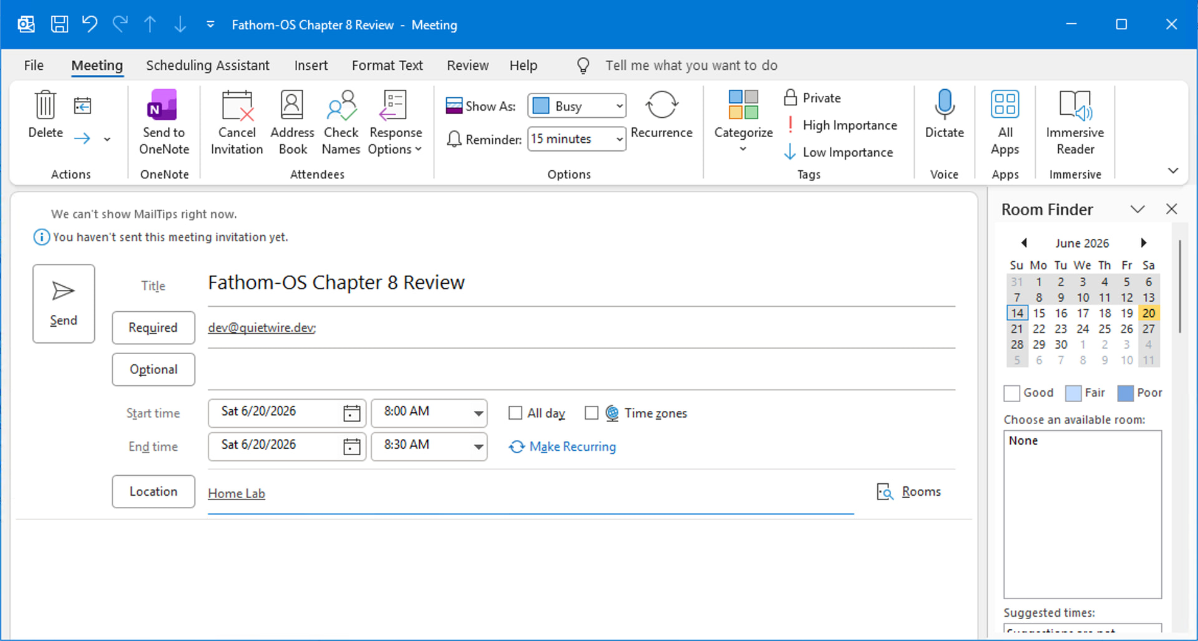The width and height of the screenshot is (1198, 641).
Task: Collapse the ribbon with chevron
Action: (x=1173, y=170)
